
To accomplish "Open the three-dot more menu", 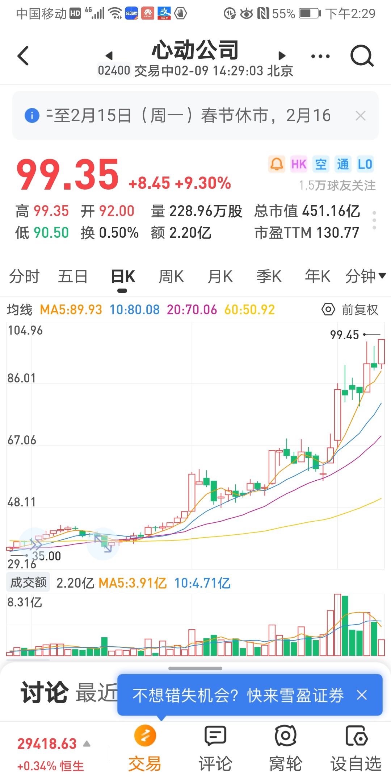I will pos(320,56).
